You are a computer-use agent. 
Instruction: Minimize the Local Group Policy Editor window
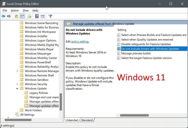click(x=160, y=4)
